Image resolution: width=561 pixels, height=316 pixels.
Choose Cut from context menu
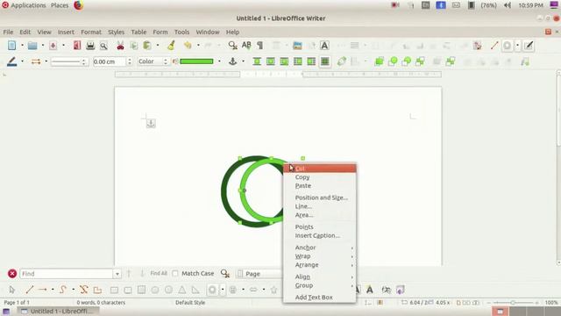tap(320, 169)
